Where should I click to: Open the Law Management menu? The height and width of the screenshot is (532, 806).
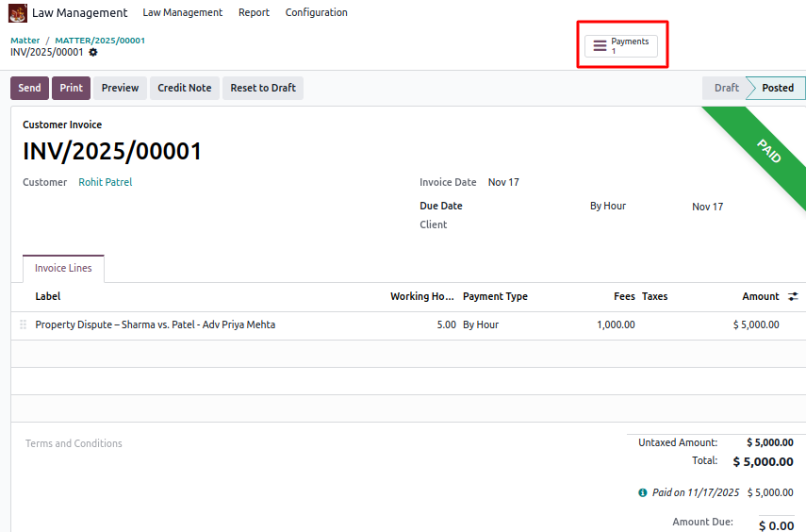tap(182, 13)
